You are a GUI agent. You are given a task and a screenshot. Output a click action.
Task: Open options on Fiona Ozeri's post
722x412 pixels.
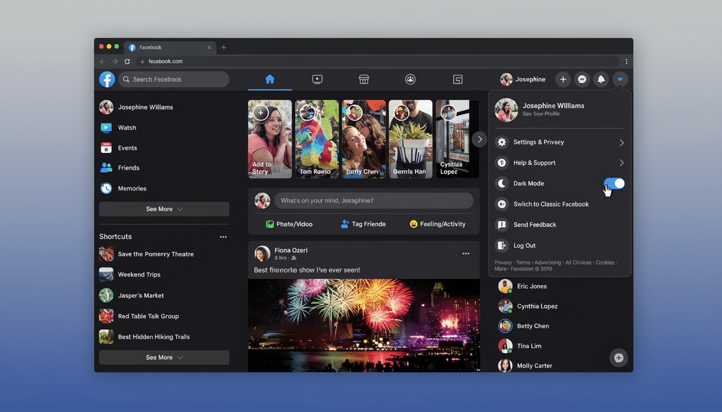(465, 253)
